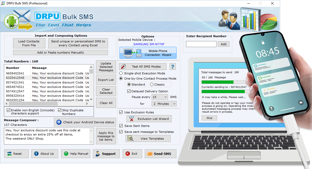Uncheck Save Sent Items
This screenshot has width=312, height=169.
(121, 126)
